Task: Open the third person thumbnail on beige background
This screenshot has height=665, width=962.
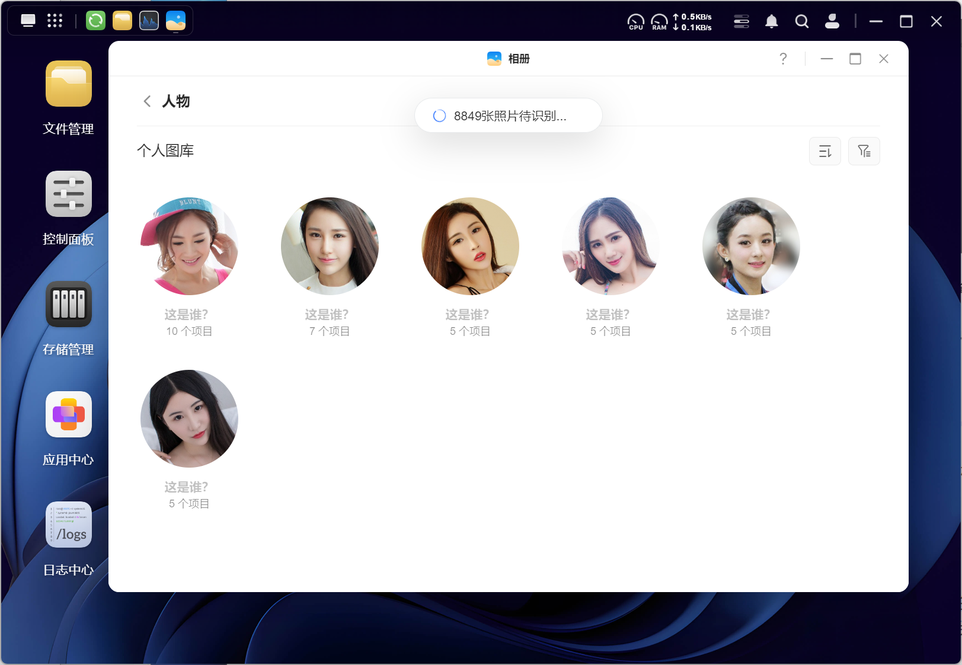Action: 470,246
